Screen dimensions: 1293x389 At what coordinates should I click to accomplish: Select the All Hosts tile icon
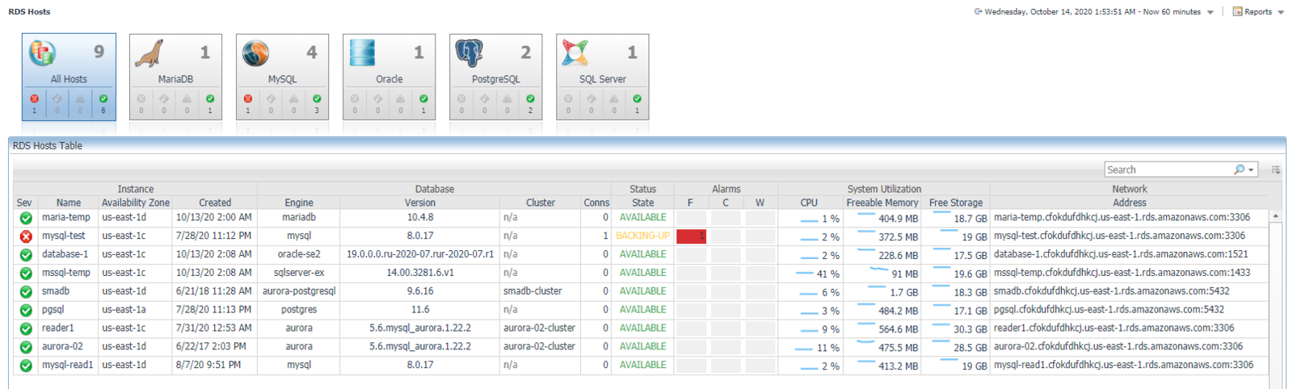(42, 53)
